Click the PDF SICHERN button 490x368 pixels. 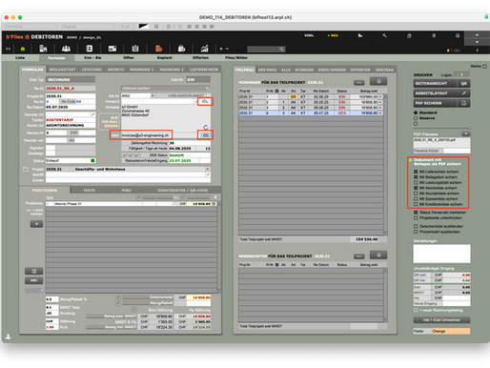coord(436,103)
